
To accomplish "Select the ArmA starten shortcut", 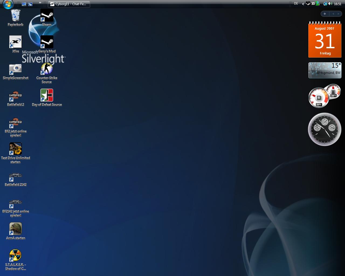I will point(15,231).
